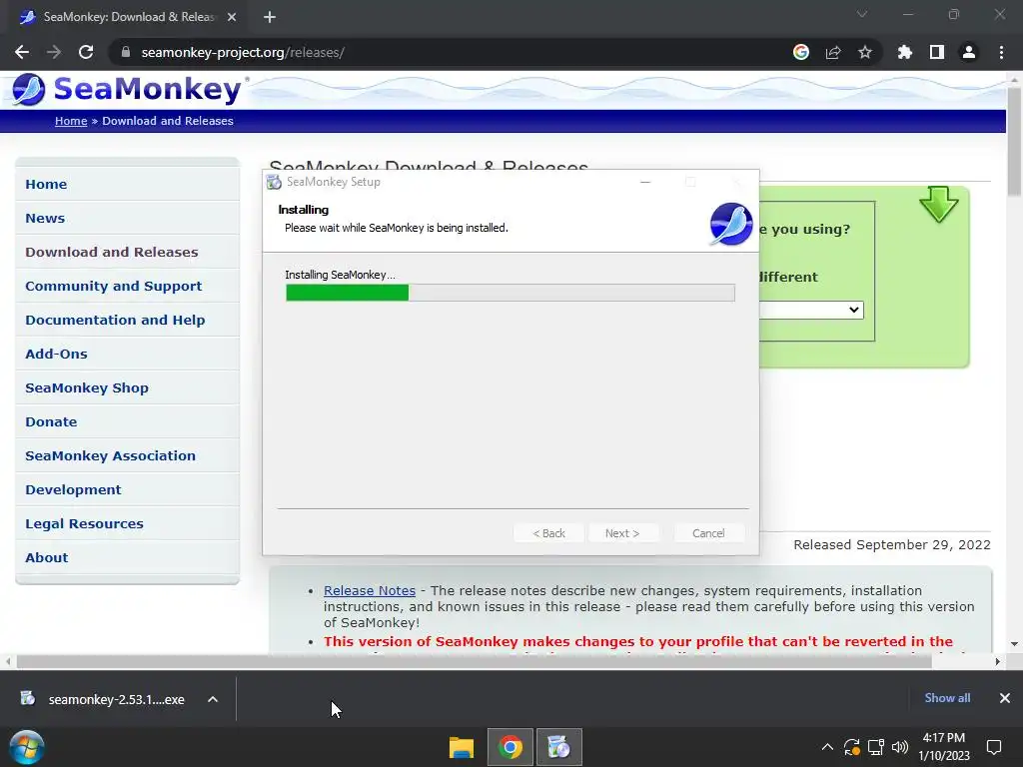The height and width of the screenshot is (767, 1023).
Task: Open the Google icon in the address bar
Action: pyautogui.click(x=801, y=52)
